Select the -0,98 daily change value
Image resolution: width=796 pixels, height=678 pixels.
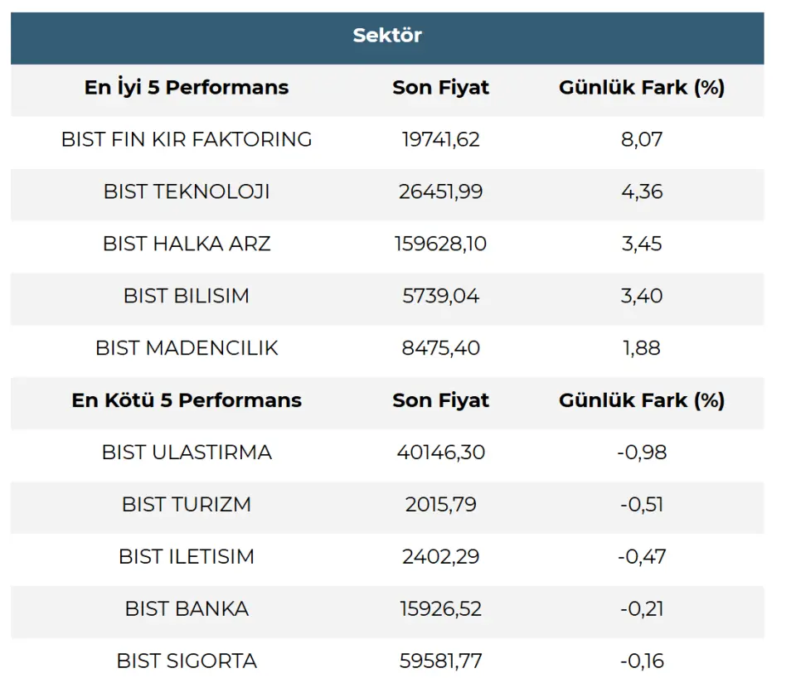coord(642,453)
